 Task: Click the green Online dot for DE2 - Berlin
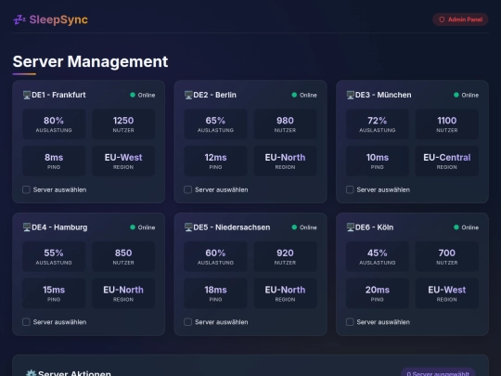[x=294, y=95]
